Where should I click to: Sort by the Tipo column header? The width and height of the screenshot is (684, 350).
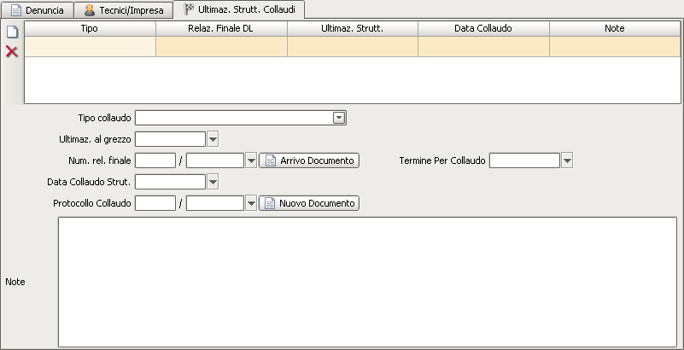(x=90, y=28)
